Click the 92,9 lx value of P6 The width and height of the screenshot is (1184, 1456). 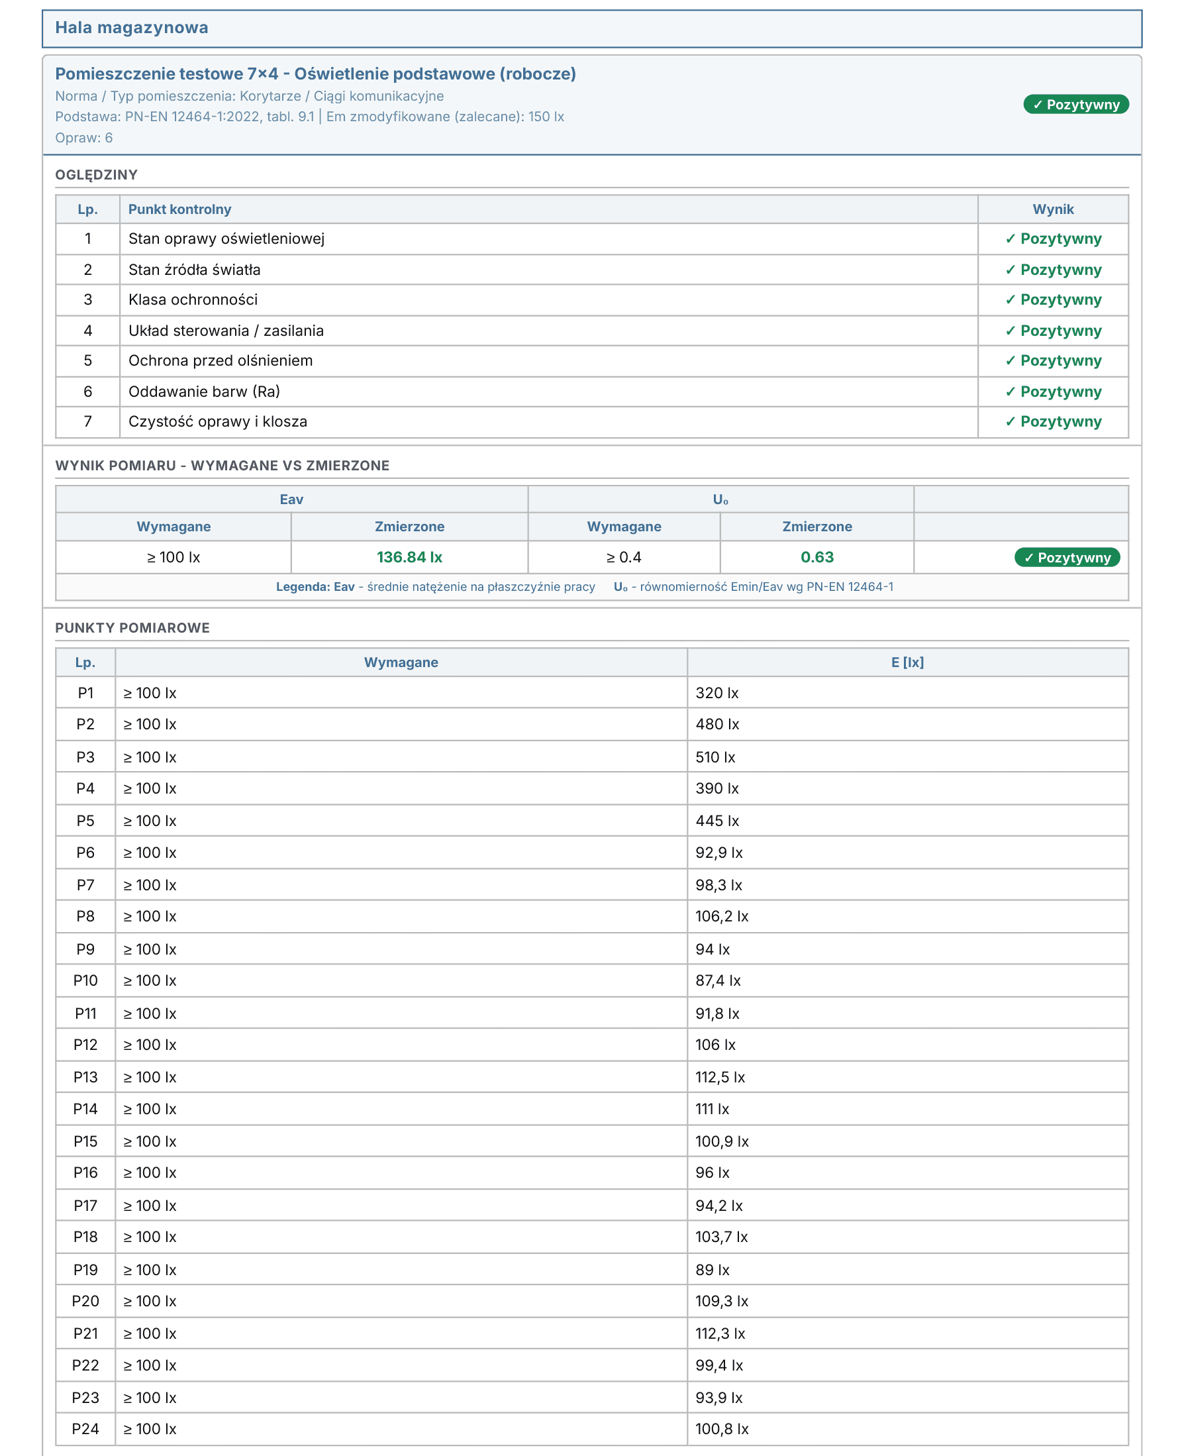tap(719, 853)
